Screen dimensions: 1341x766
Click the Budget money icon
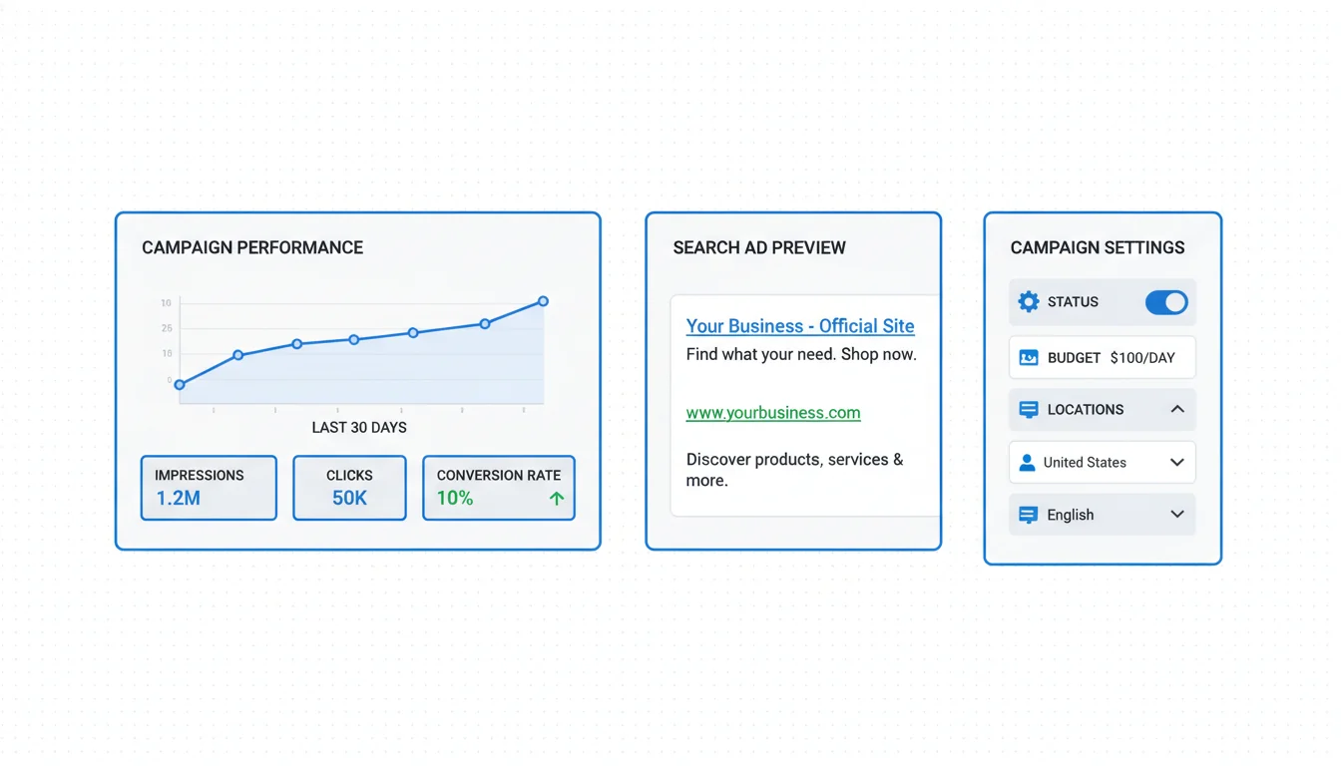point(1029,358)
